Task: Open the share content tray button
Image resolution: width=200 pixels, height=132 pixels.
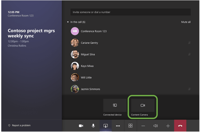Action: point(106,126)
